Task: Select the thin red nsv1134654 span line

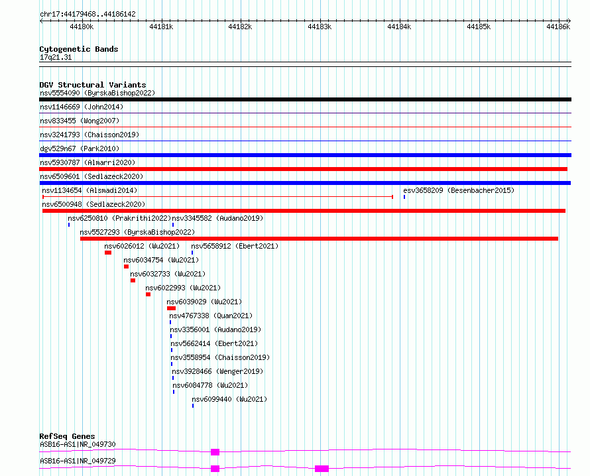Action: coord(218,196)
